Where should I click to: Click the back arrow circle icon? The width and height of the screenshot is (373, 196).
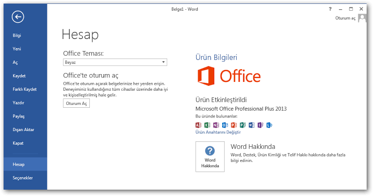point(18,17)
